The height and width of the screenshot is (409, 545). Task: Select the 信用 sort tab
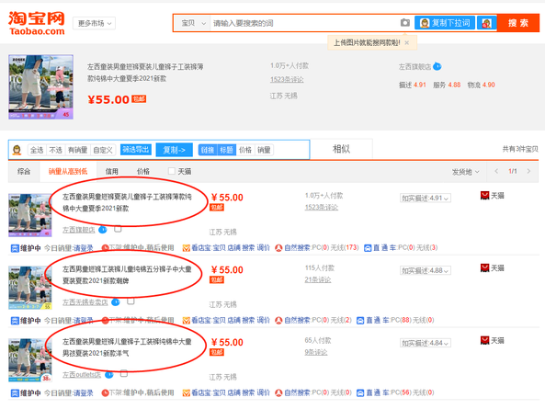[111, 171]
